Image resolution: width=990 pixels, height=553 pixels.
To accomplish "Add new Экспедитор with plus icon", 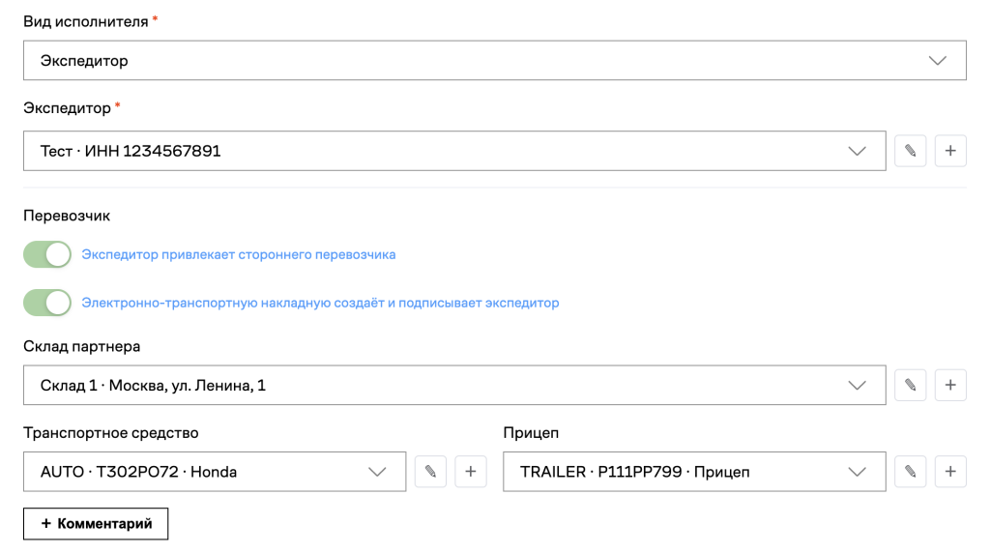I will 950,151.
